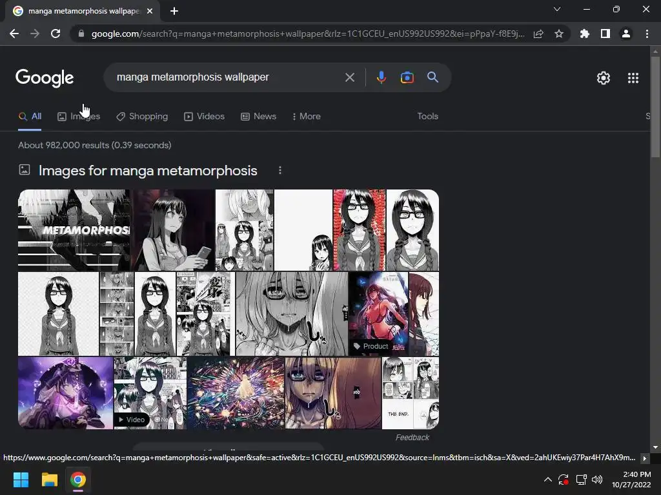Show hidden system tray icons
This screenshot has height=495, width=661.
coord(547,480)
